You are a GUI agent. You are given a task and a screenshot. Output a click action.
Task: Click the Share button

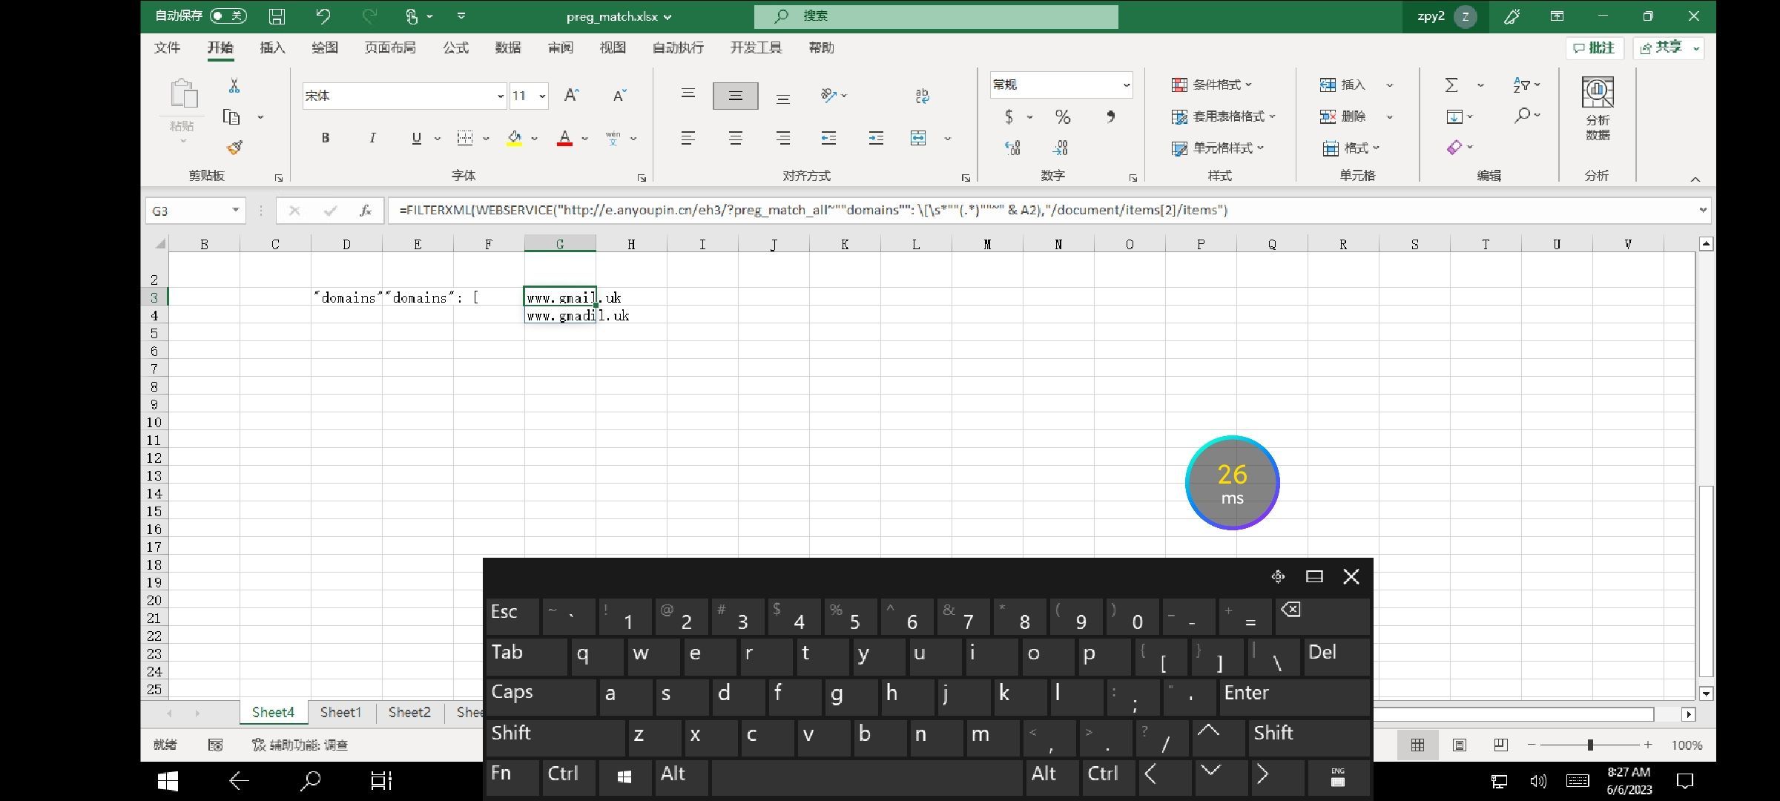tap(1661, 47)
